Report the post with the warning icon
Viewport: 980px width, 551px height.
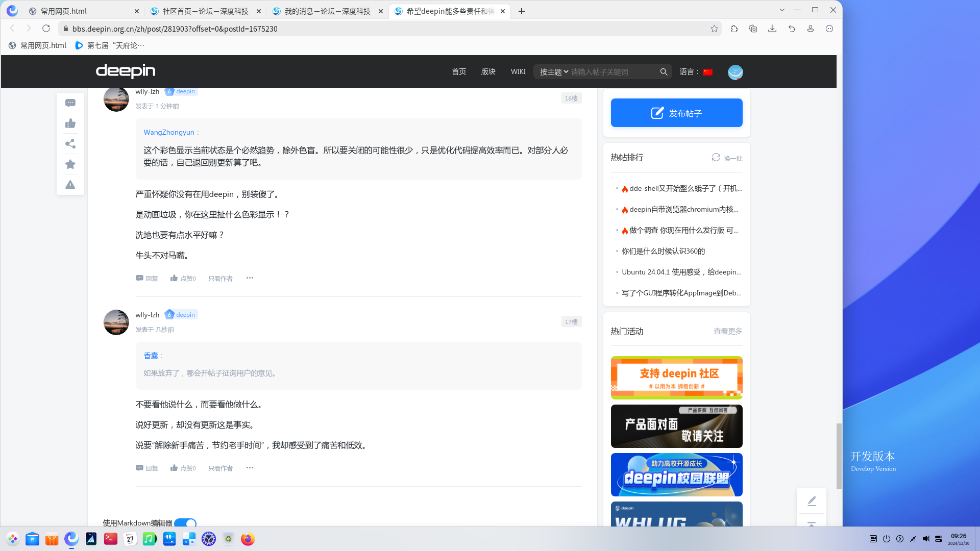point(70,185)
